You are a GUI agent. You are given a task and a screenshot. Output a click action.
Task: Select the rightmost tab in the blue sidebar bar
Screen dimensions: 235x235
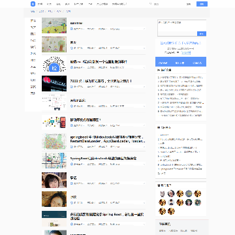[197, 63]
